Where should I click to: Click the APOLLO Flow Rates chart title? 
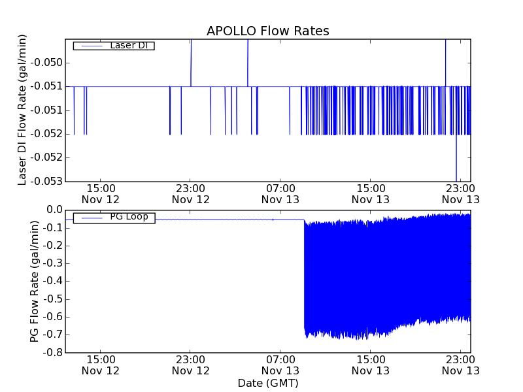click(267, 31)
